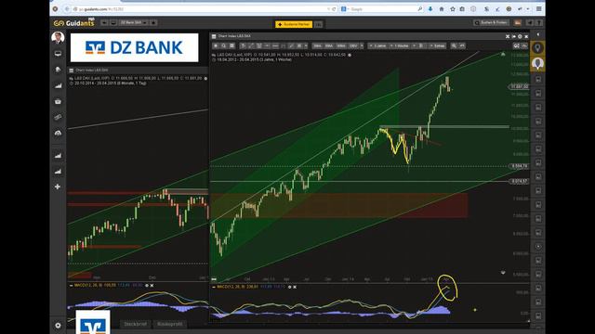Open the monitor desktop icon in left sidebar
Image resolution: width=595 pixels, height=334 pixels.
point(58,54)
